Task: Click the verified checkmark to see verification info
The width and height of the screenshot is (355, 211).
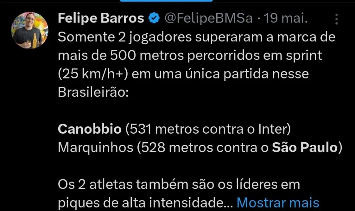Action: click(x=153, y=18)
